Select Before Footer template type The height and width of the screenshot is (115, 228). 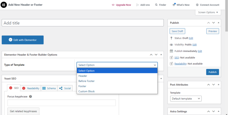[117, 81]
